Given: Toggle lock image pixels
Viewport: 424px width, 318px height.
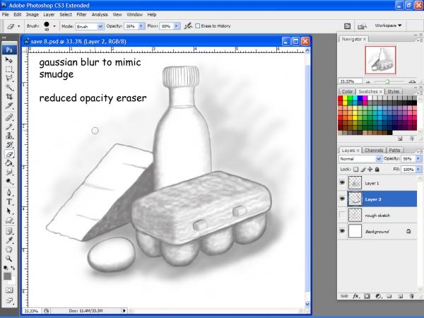Looking at the screenshot, I should point(363,170).
